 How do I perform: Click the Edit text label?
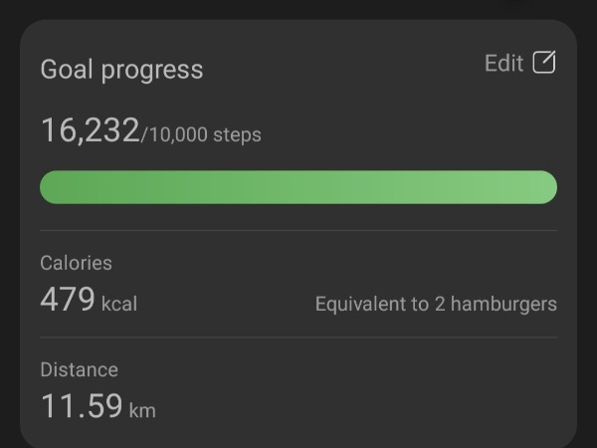tap(503, 64)
